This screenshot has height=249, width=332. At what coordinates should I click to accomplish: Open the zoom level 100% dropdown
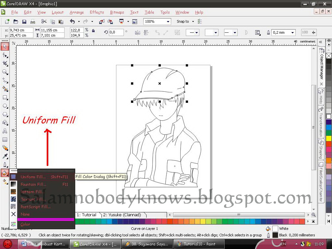tap(168, 22)
